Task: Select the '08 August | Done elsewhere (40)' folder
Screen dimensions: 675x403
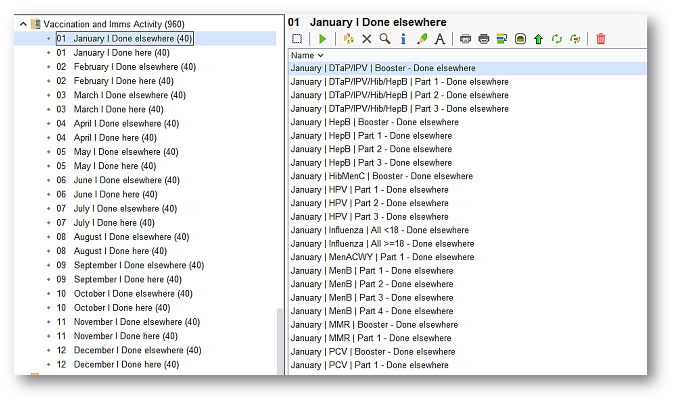Action: pyautogui.click(x=123, y=237)
